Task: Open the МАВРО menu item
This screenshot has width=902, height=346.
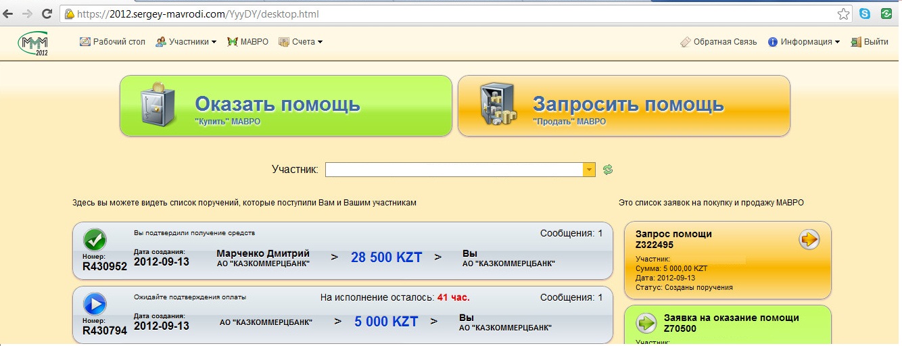Action: [248, 42]
